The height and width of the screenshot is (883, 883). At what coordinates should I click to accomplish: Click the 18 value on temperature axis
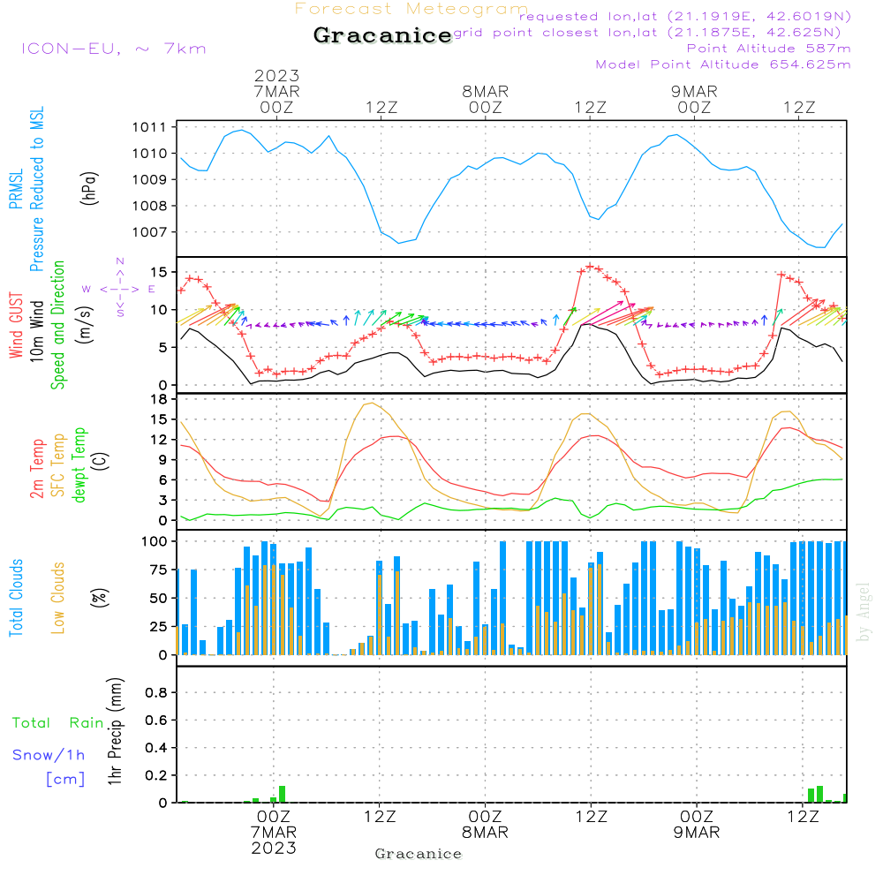click(x=159, y=399)
